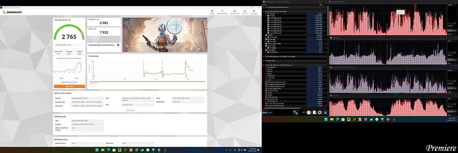
Task: Click the clock on the left taskbar
Action: click(252, 150)
